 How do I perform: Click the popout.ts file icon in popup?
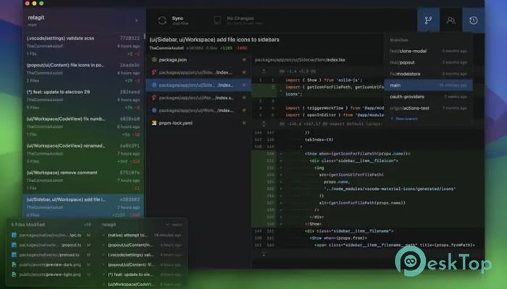click(14, 245)
